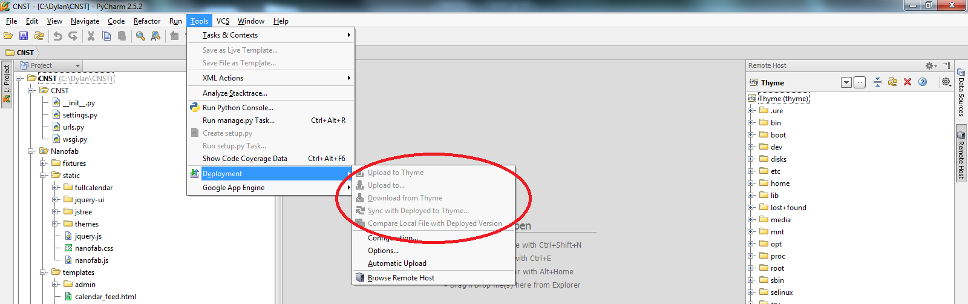Screen dimensions: 968x304
Task: Click the Synchronize icon in the main toolbar
Action: point(39,36)
